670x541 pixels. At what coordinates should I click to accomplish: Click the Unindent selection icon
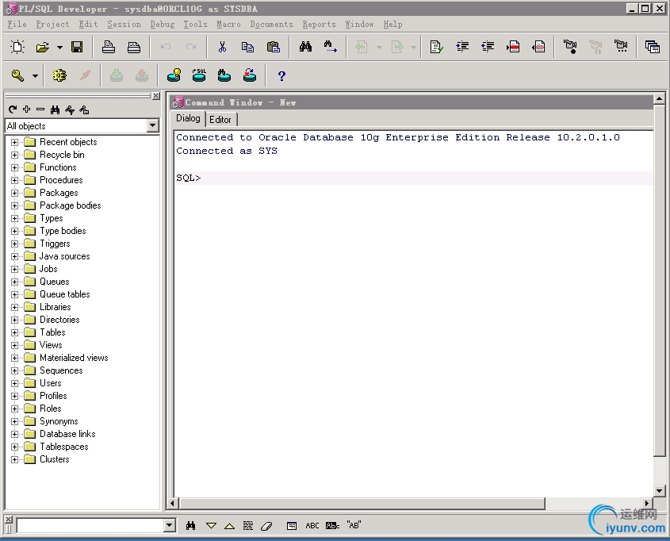(488, 47)
